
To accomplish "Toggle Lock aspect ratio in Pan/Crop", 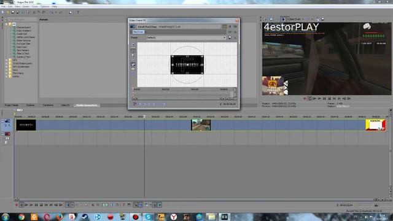I will tap(133, 64).
